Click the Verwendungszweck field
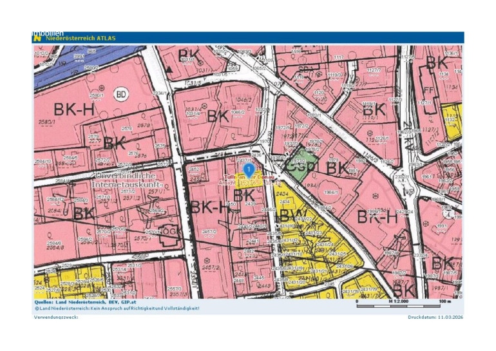Image resolution: width=496 pixels, height=351 pixels. pyautogui.click(x=56, y=318)
